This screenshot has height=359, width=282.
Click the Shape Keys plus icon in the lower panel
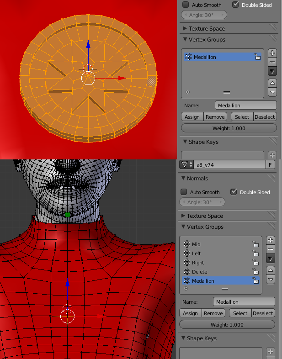(271, 352)
